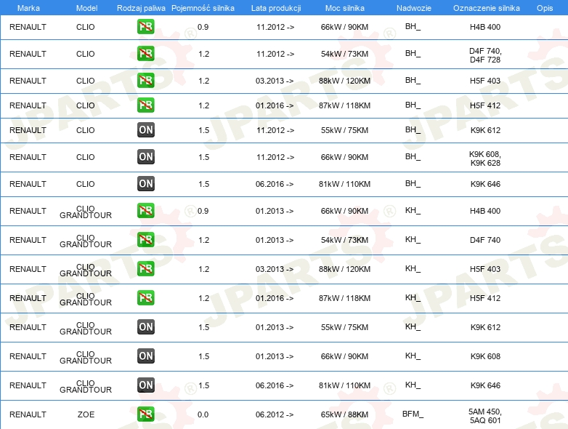Click the 65kW / 88KM power cell
568x429 pixels.
(344, 414)
